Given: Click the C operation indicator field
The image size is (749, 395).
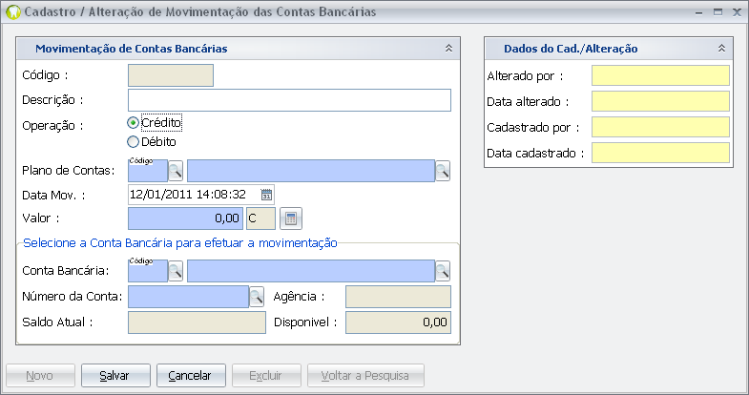Looking at the screenshot, I should (x=260, y=218).
